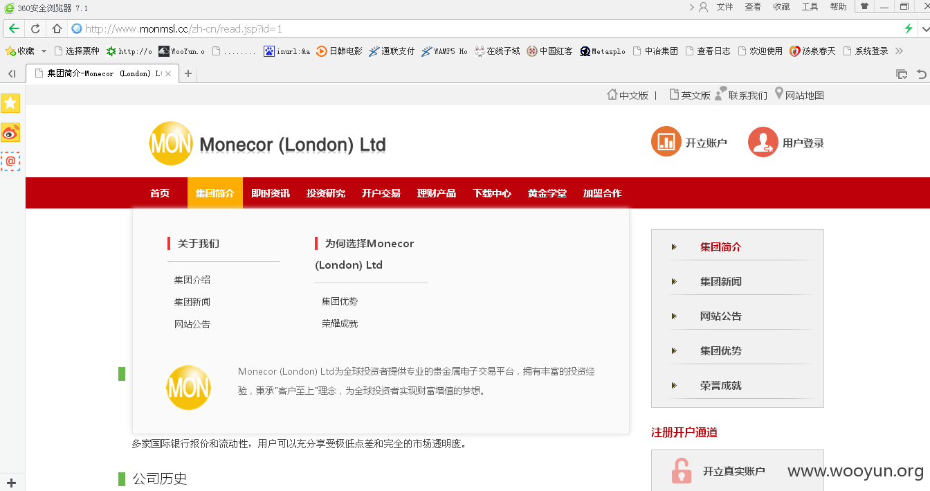Select 开户交易 navigation item
This screenshot has height=491, width=930.
(381, 193)
